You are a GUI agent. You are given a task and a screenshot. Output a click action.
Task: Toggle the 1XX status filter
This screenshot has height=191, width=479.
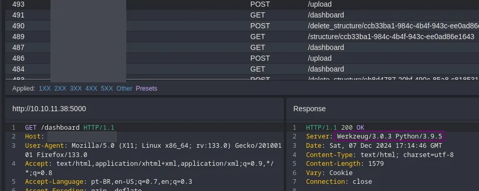45,89
